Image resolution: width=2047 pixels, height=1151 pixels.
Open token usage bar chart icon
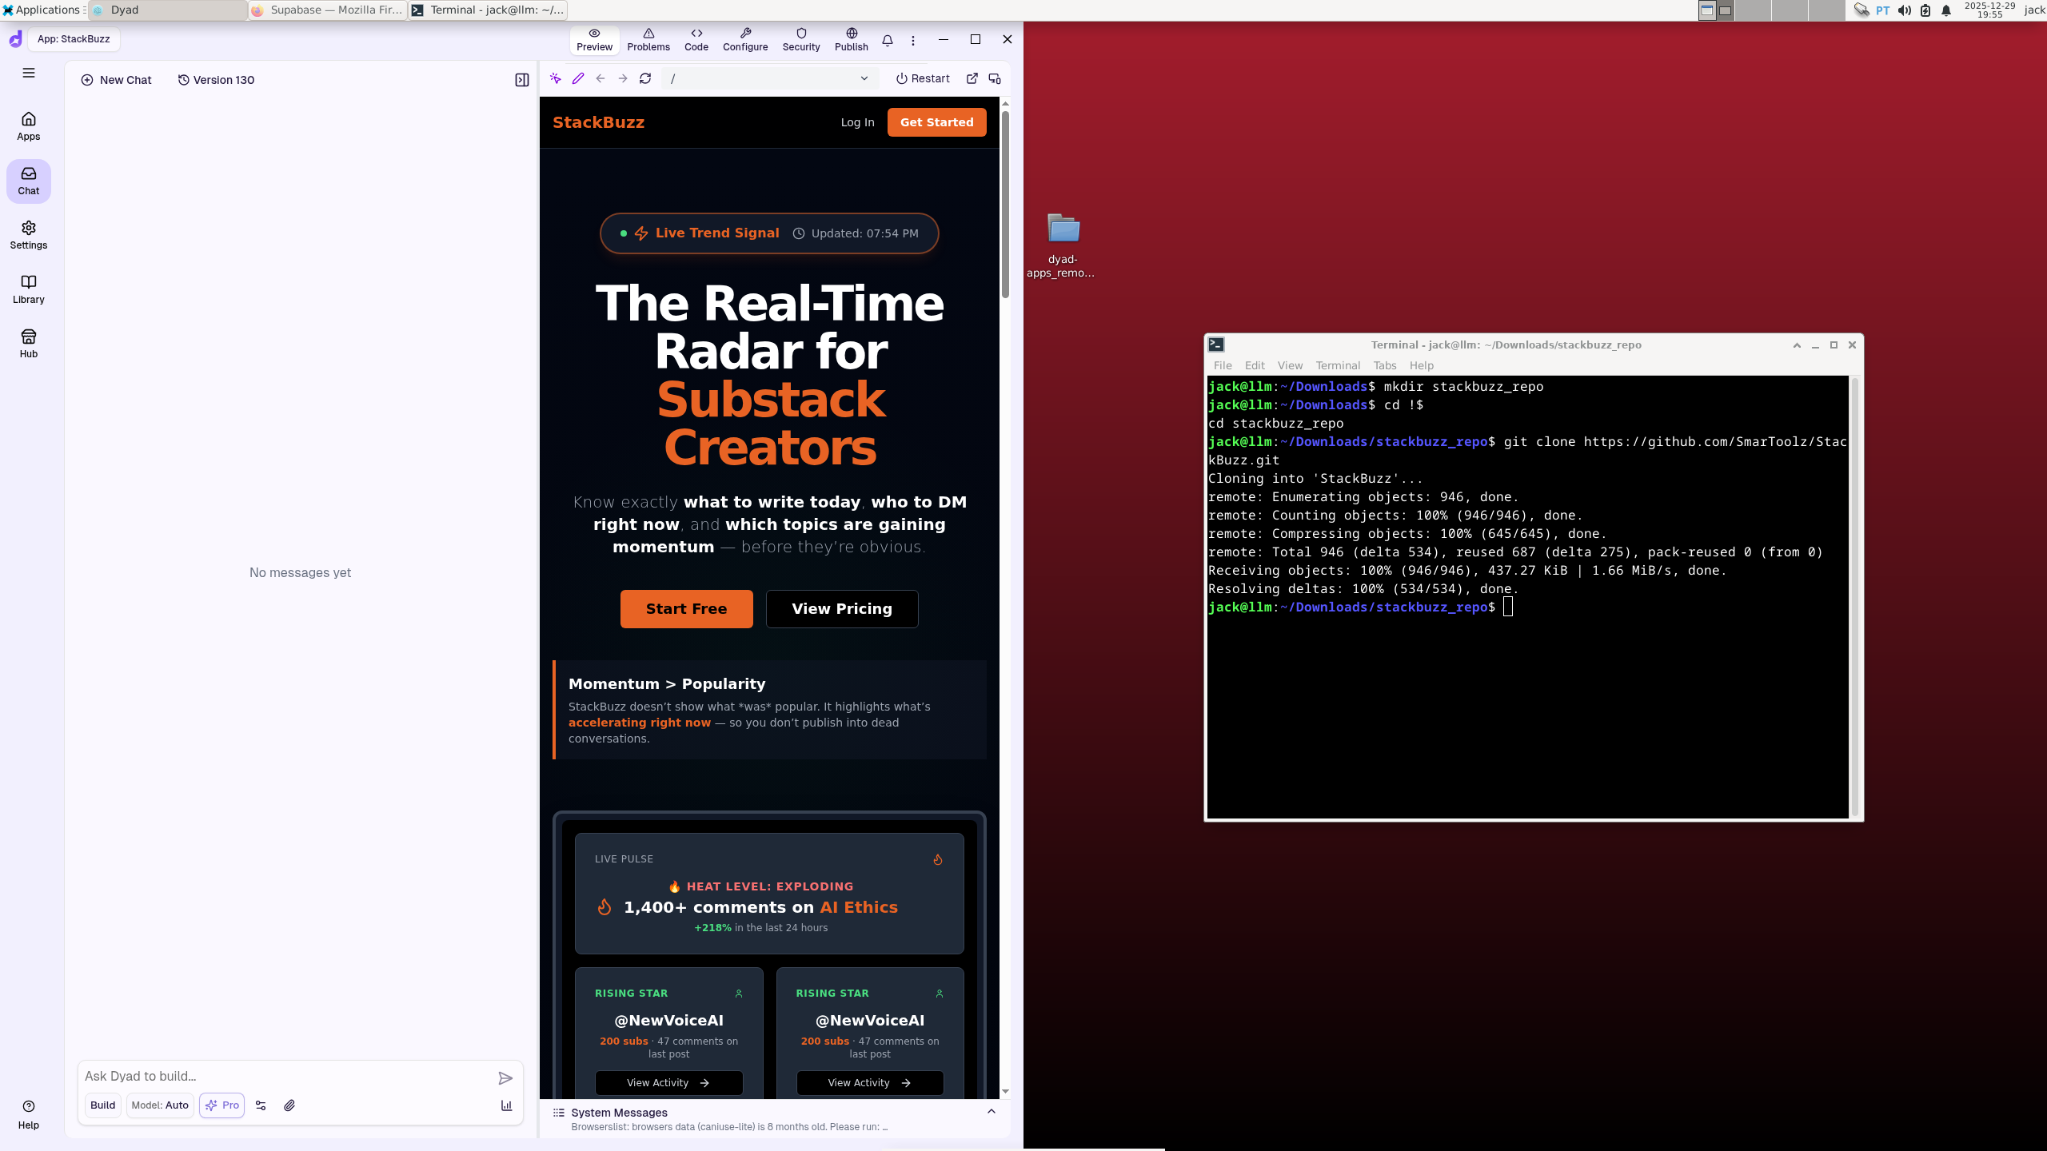506,1105
